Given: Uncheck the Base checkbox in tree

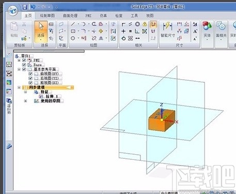Looking at the screenshot, I should pos(24,65).
